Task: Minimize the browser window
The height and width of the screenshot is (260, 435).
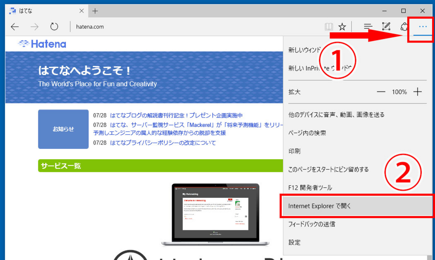Action: (384, 11)
